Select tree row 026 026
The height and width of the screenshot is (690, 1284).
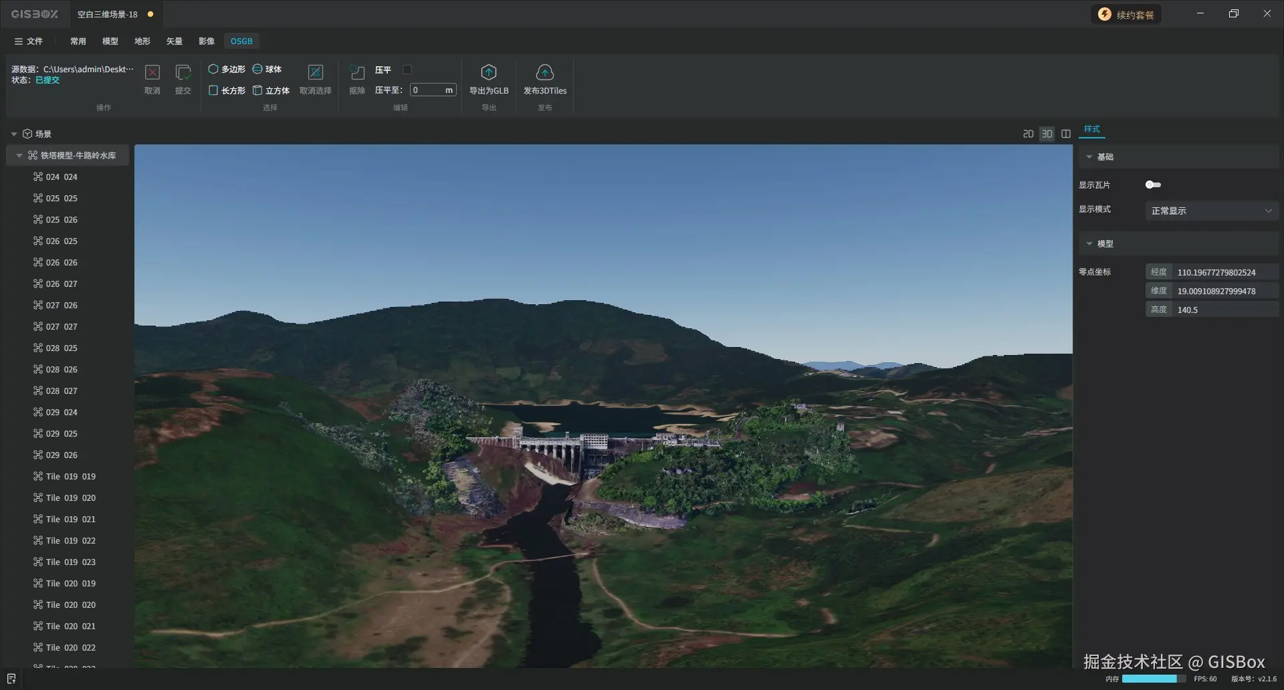point(68,262)
